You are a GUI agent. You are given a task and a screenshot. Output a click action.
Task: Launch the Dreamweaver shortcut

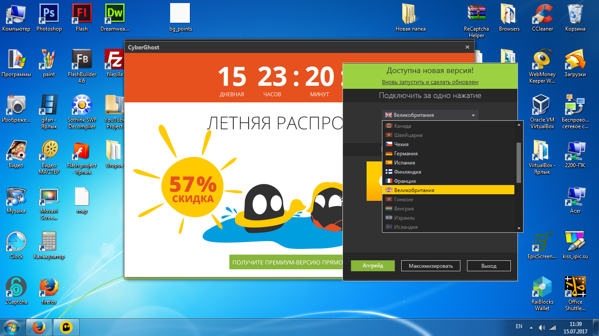(x=114, y=17)
